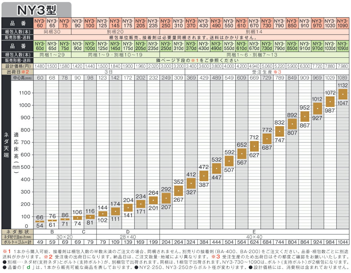The height and width of the screenshot is (273, 351).
Task: Select joist shape E cell
Action: point(254,232)
